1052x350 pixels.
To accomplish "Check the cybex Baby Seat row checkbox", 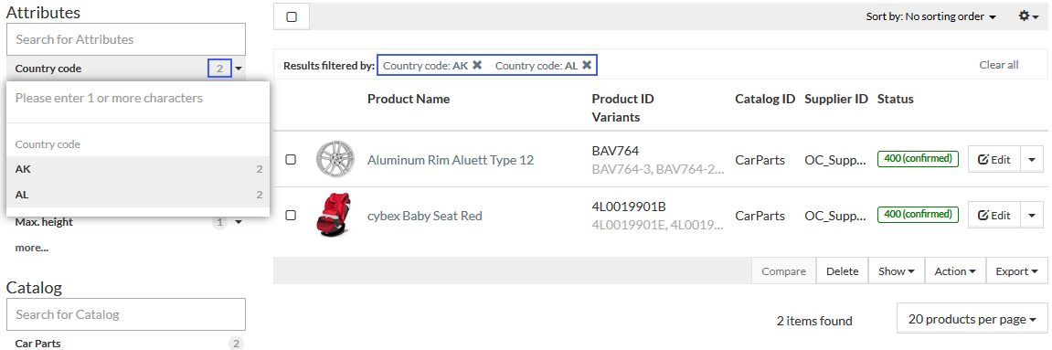I will click(x=291, y=216).
